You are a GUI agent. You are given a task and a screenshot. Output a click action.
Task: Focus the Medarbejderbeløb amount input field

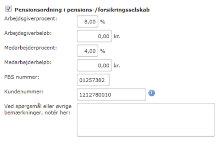(94, 65)
